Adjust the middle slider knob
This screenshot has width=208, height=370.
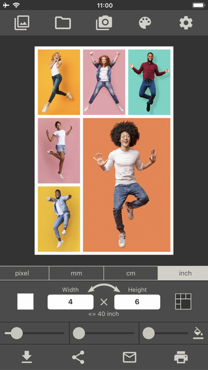pos(79,333)
